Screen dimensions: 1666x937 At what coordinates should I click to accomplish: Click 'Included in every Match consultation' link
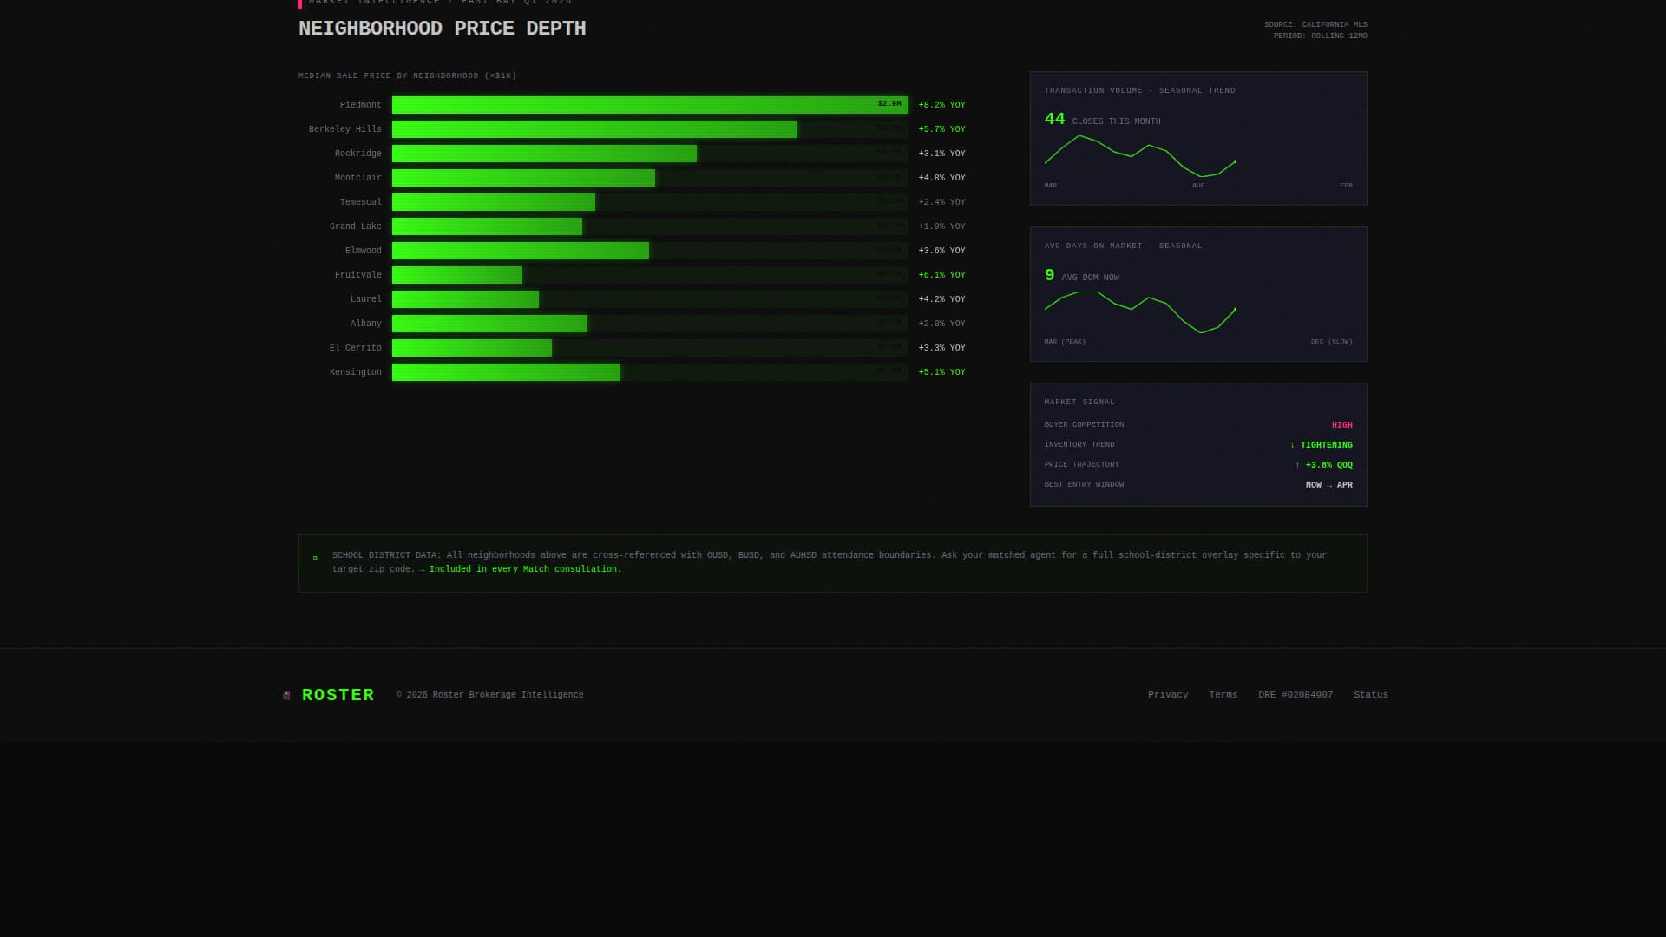[525, 569]
